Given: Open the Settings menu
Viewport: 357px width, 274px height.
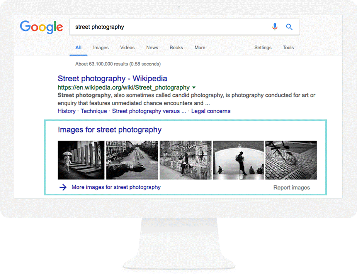Looking at the screenshot, I should tap(263, 48).
